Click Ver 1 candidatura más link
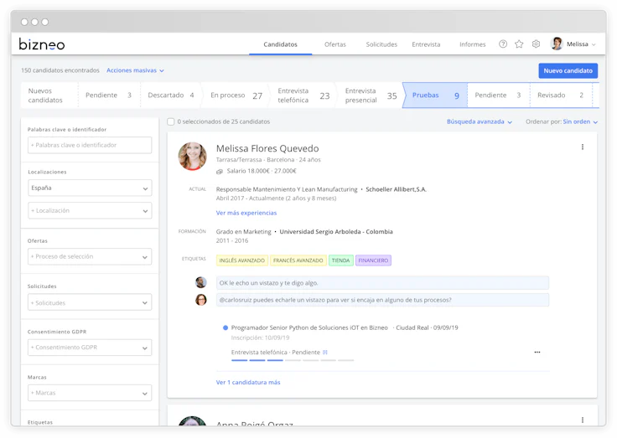Image resolution: width=617 pixels, height=438 pixels. pos(248,382)
